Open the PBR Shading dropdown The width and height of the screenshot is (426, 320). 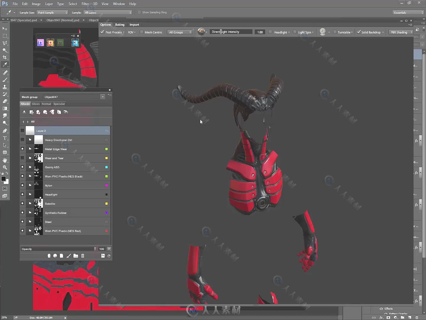tap(401, 32)
